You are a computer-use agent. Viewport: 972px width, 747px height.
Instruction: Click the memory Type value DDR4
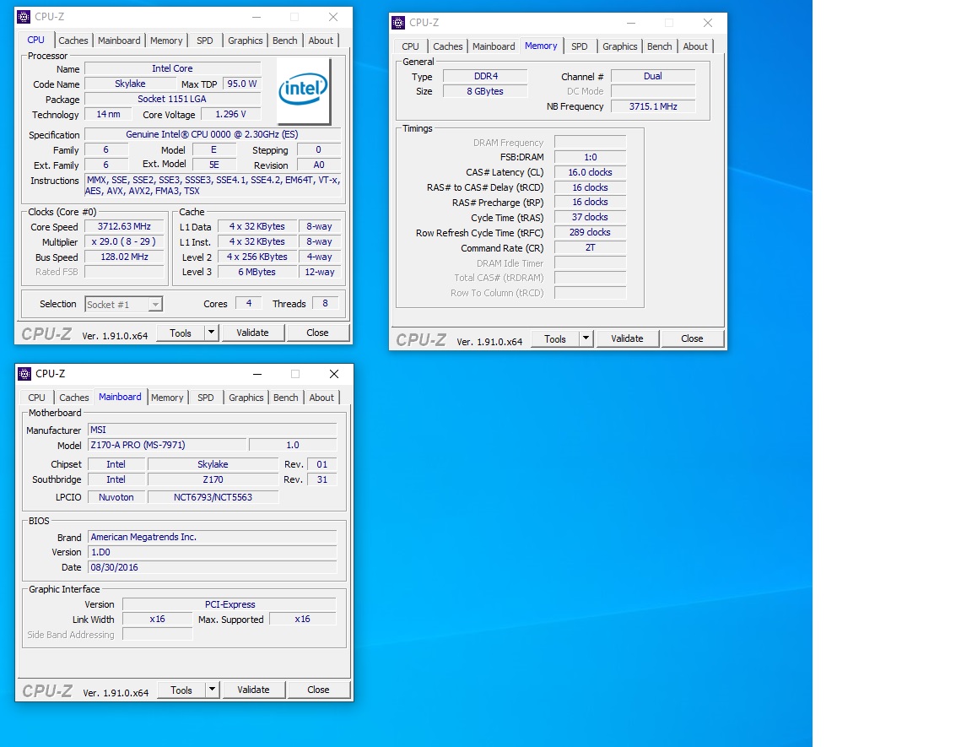(x=485, y=76)
